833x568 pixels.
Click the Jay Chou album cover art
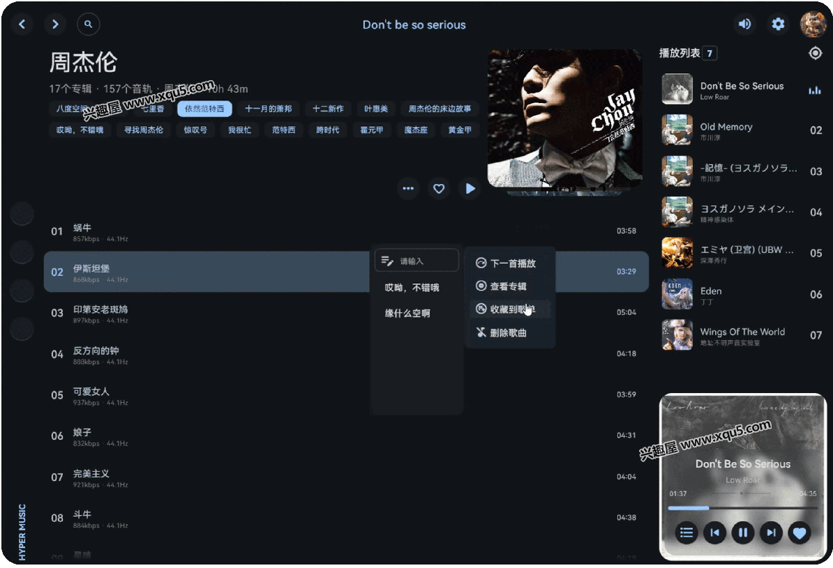[x=564, y=119]
